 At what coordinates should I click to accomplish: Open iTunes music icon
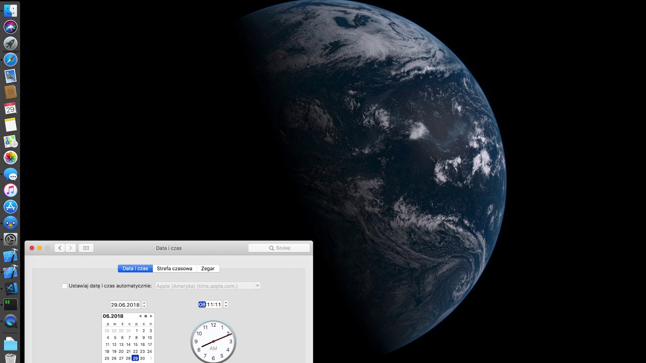pyautogui.click(x=11, y=190)
